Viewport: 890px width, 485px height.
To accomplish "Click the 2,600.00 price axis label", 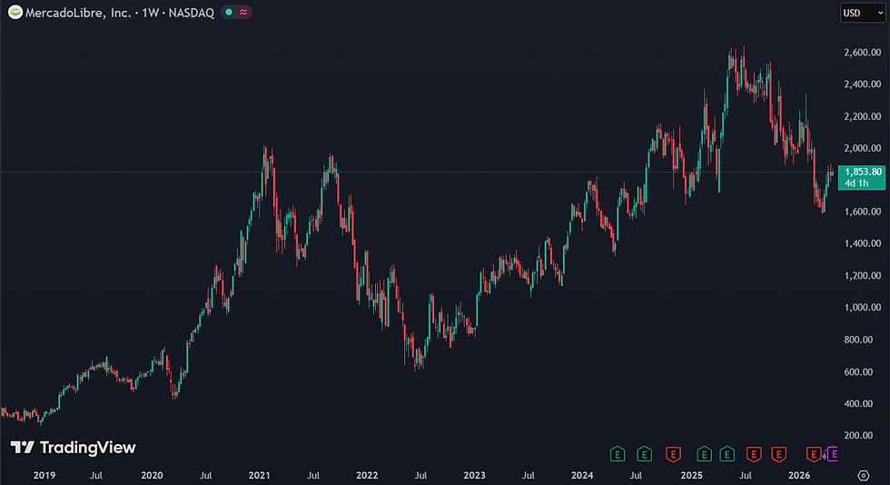I will (862, 53).
